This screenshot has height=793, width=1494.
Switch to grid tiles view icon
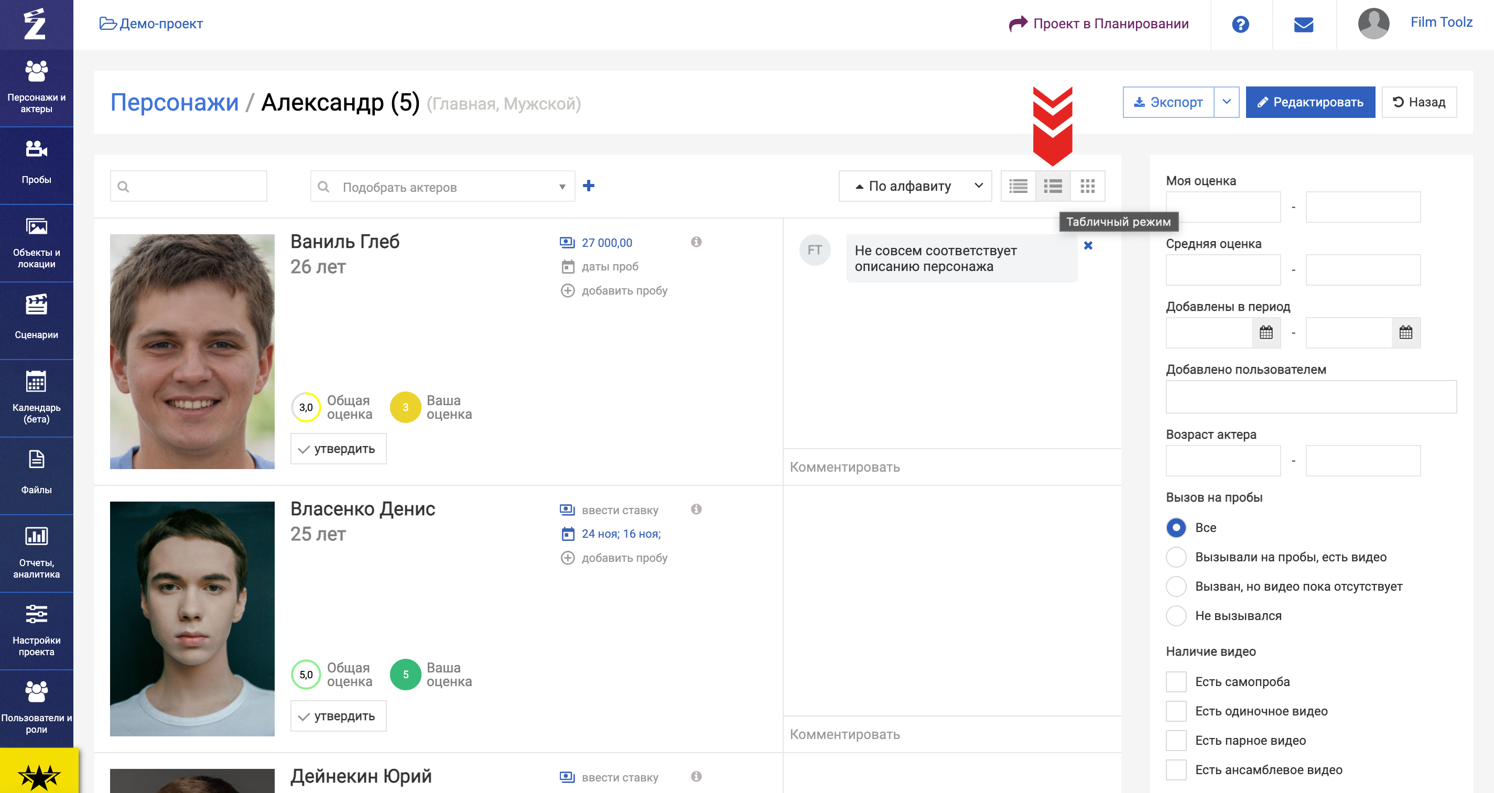click(1087, 186)
